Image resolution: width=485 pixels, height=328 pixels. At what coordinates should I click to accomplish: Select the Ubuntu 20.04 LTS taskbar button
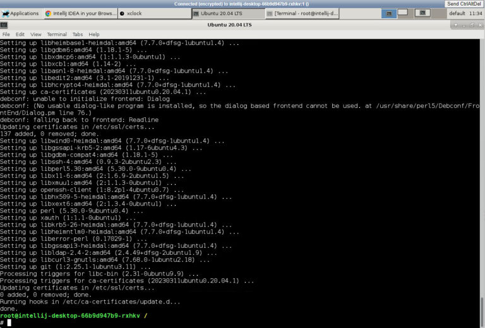(x=229, y=14)
